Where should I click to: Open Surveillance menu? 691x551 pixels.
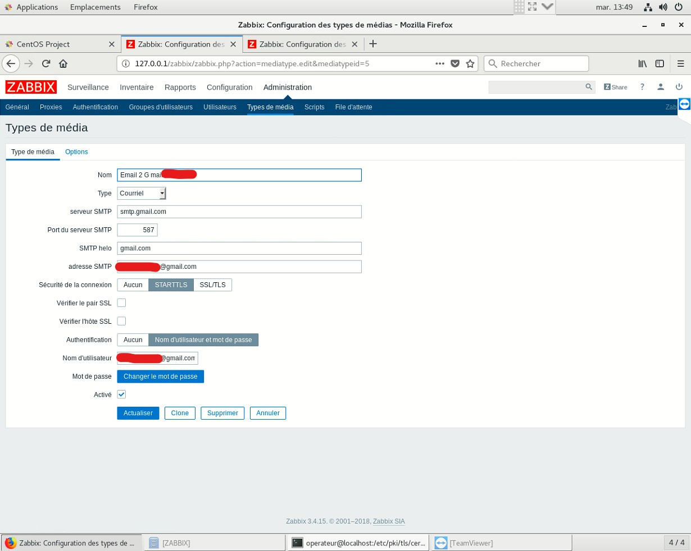[x=88, y=87]
